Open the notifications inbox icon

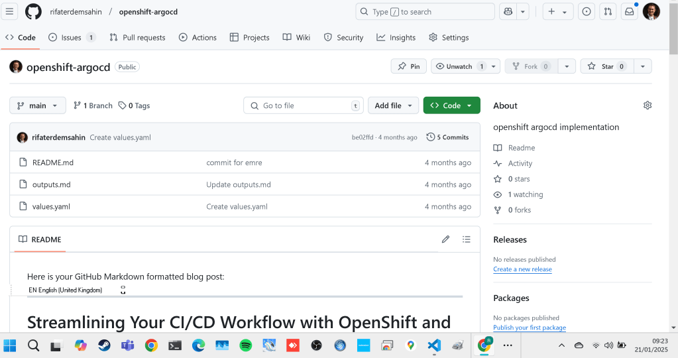pyautogui.click(x=630, y=12)
